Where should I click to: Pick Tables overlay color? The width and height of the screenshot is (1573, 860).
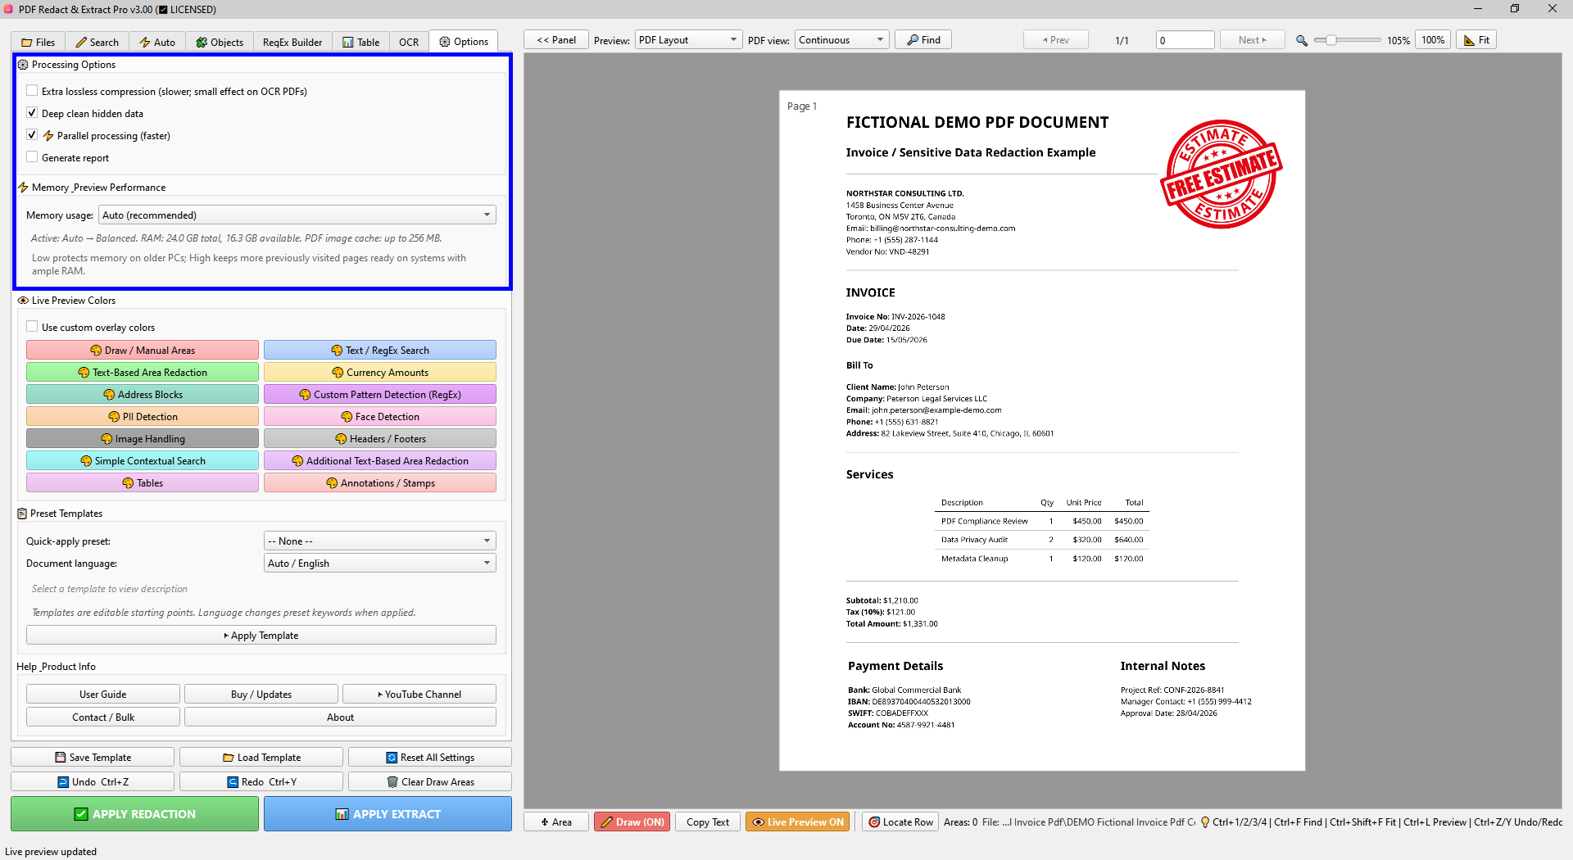click(143, 482)
